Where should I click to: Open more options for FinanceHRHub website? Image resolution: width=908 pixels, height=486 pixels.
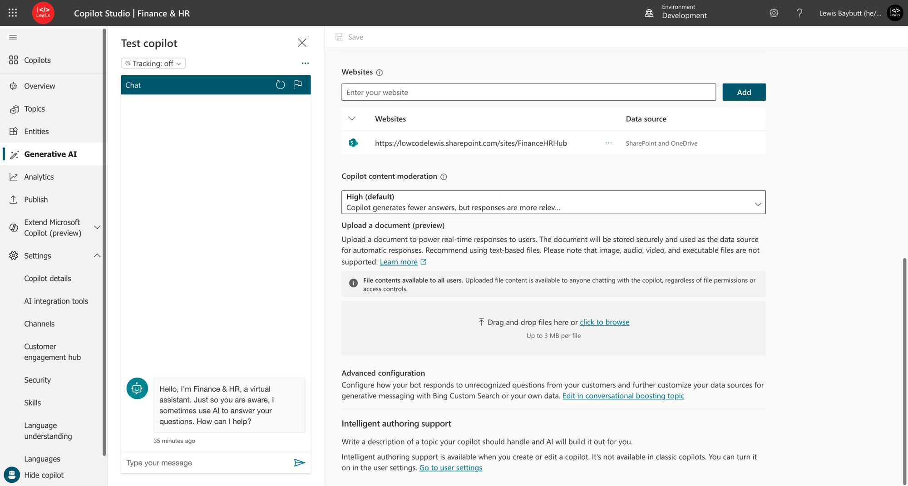click(x=608, y=143)
